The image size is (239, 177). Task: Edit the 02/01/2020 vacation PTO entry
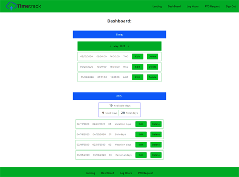(x=141, y=145)
